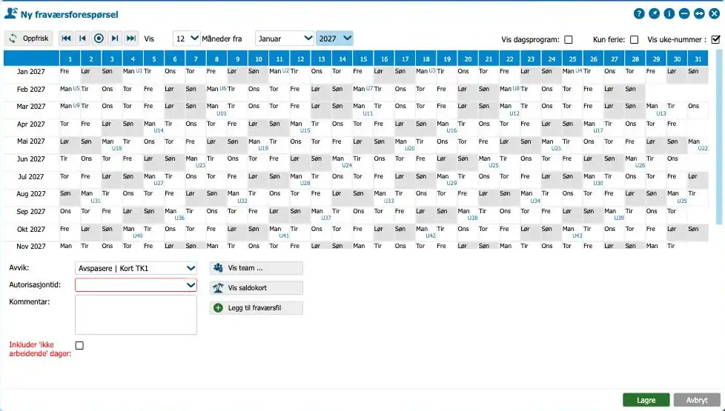The image size is (725, 411).
Task: Select Man U5 on 1 Feb 2027
Action: 70,93
